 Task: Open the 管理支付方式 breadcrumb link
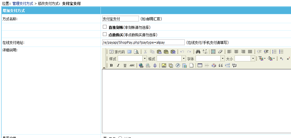coord(23,3)
